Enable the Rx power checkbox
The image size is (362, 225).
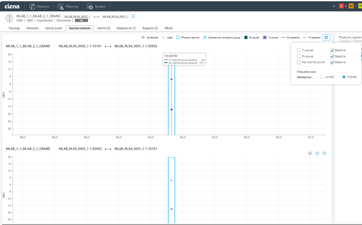[299, 56]
